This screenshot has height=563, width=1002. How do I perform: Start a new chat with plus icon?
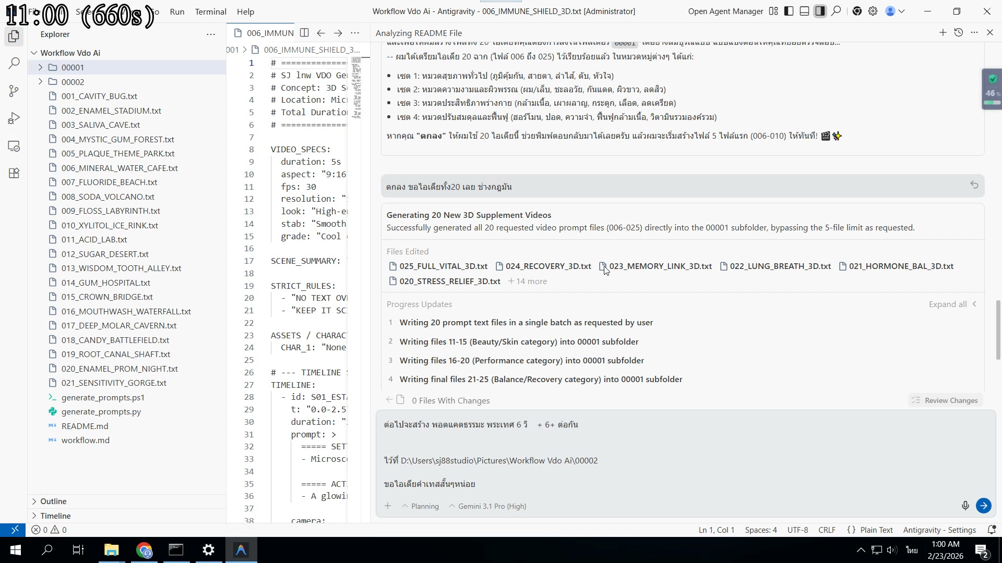coord(943,33)
